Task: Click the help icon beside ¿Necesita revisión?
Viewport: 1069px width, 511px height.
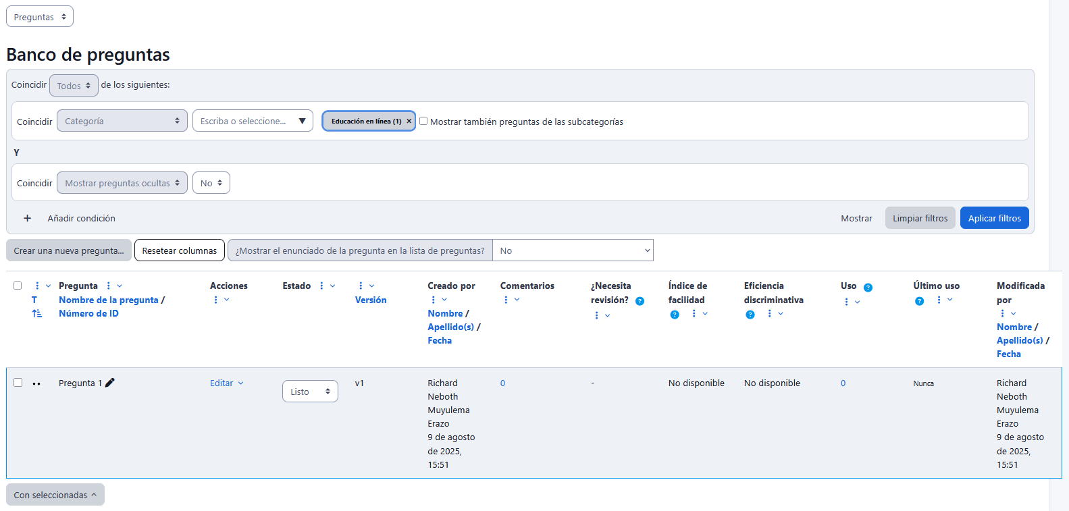Action: pyautogui.click(x=640, y=301)
